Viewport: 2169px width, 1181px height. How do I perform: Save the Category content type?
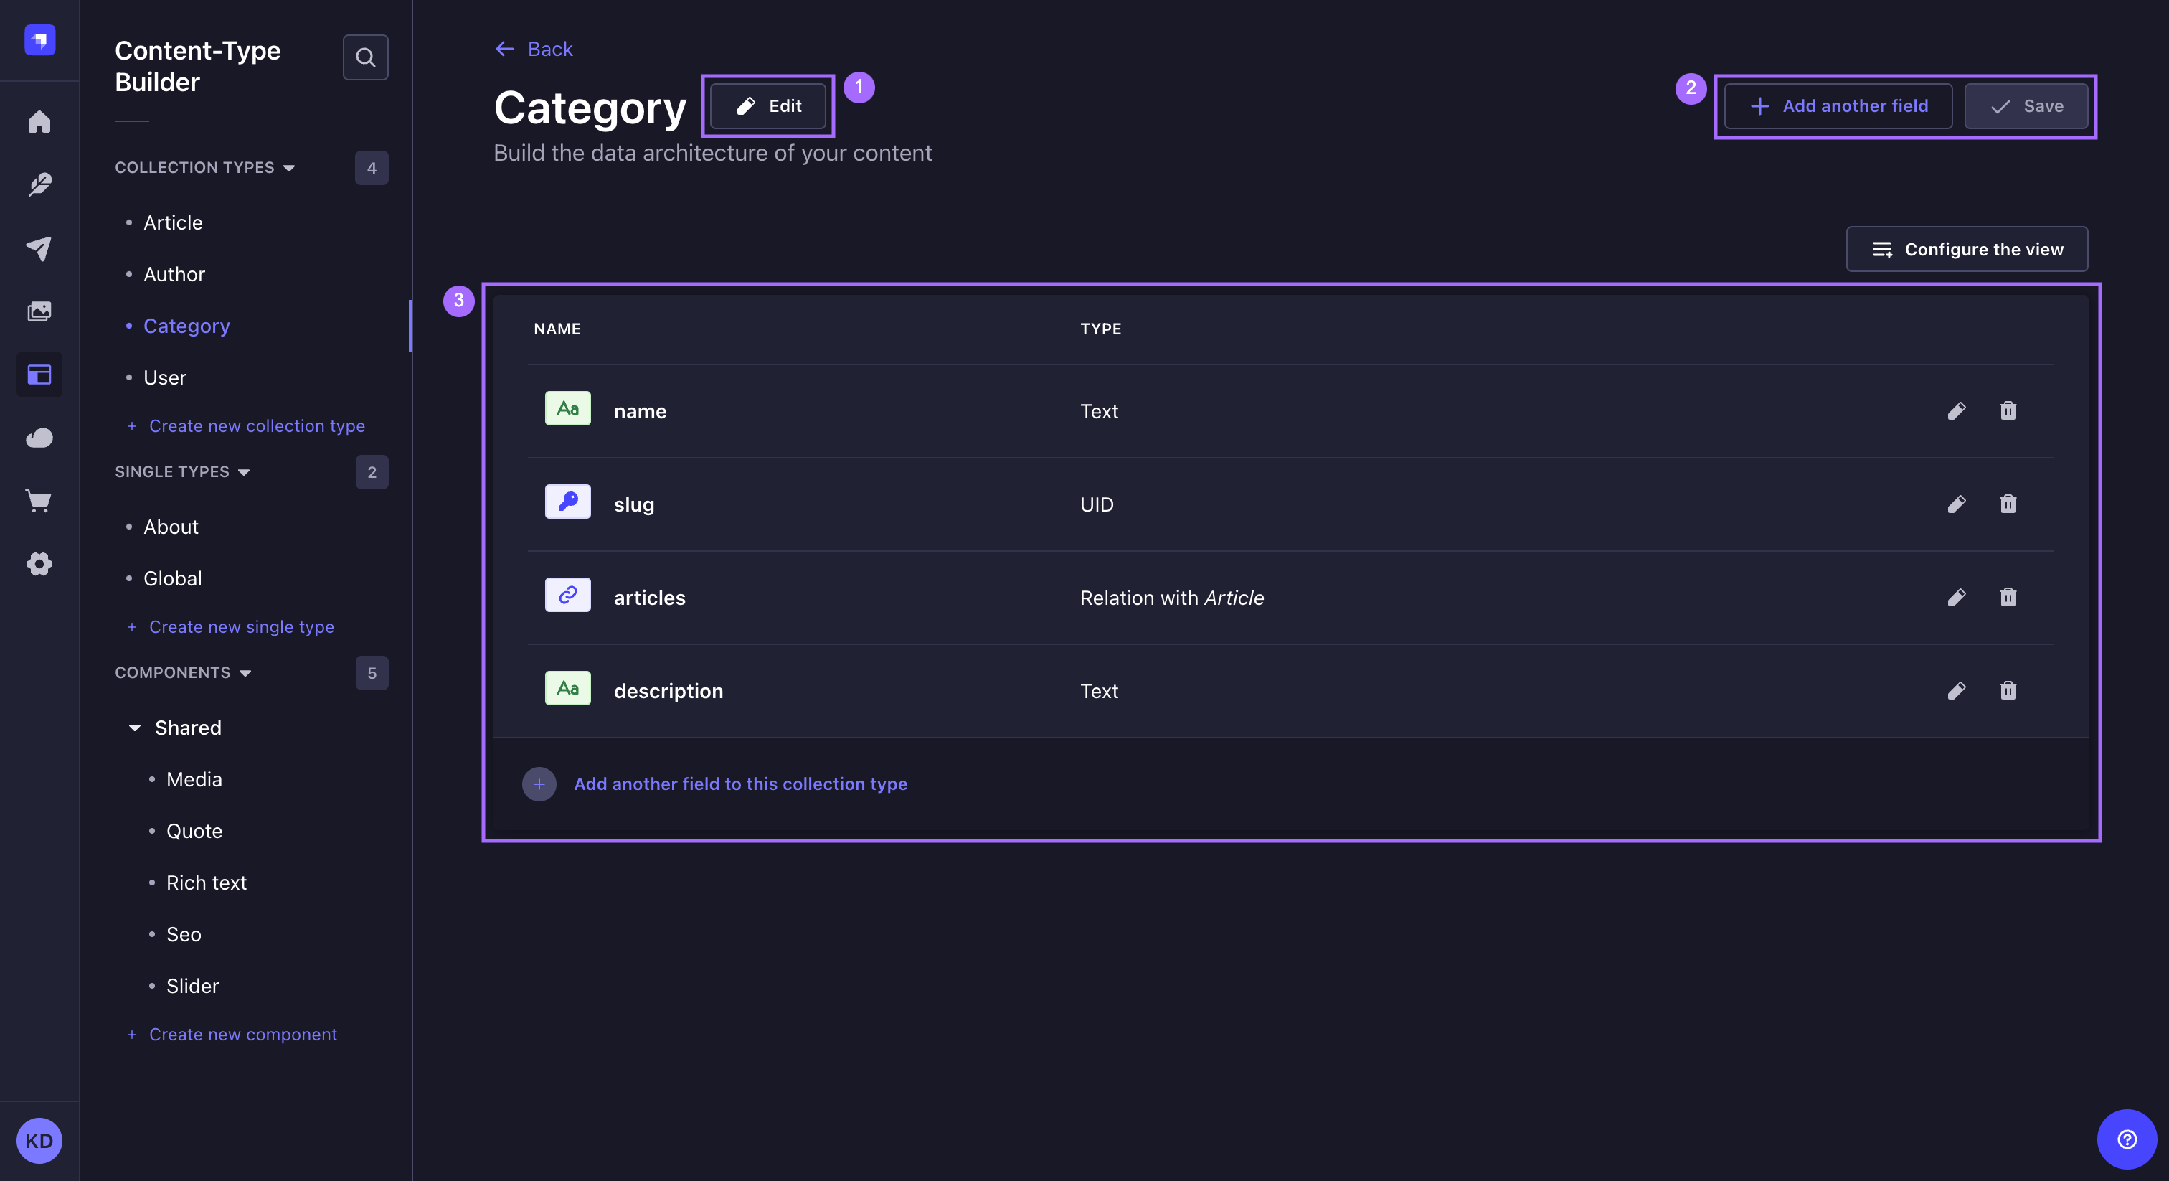point(2027,106)
